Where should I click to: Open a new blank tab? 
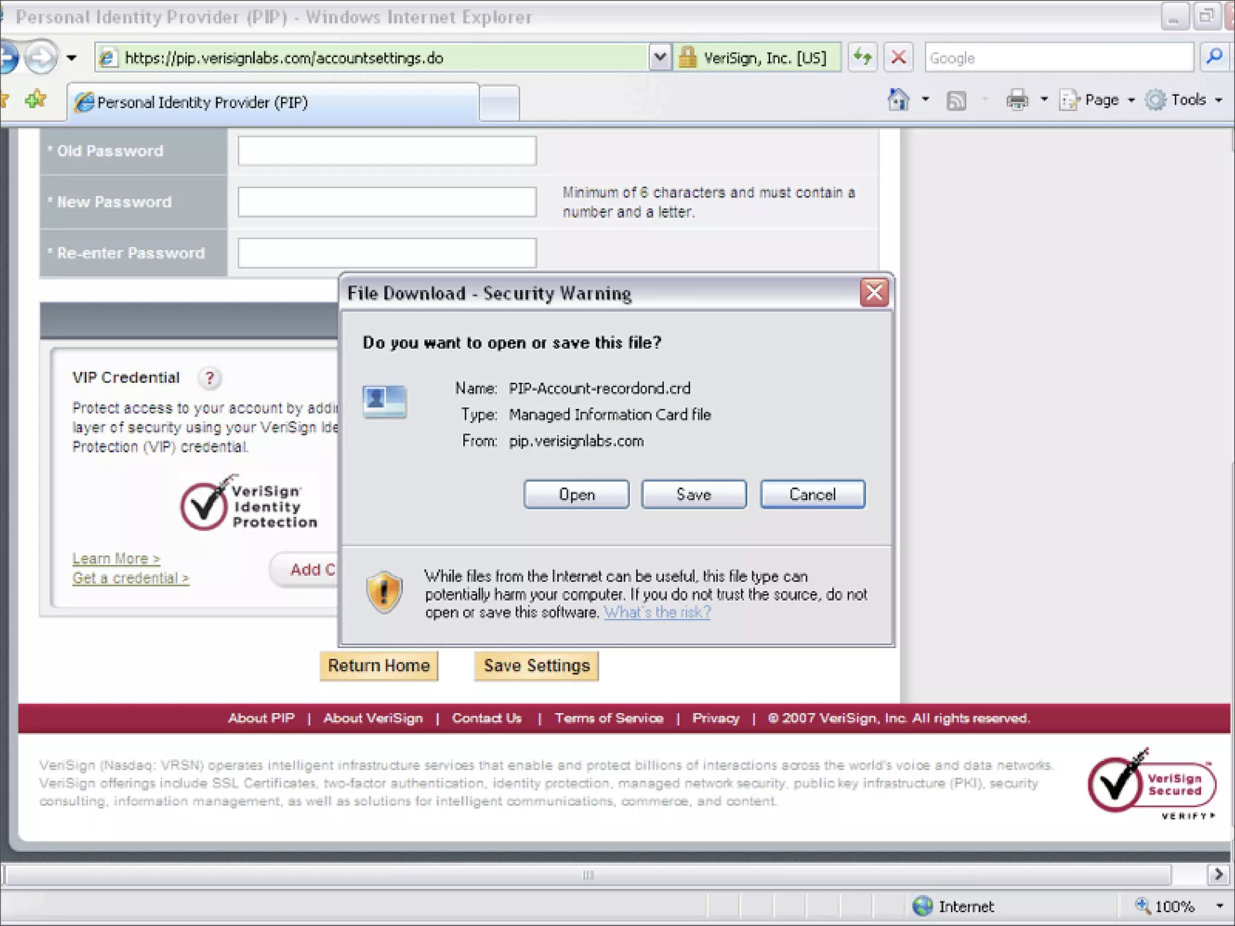[x=499, y=102]
